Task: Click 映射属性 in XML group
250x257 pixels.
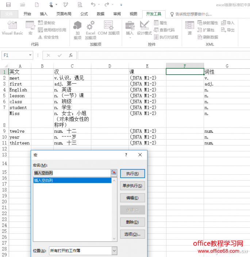Action: pyautogui.click(x=208, y=23)
